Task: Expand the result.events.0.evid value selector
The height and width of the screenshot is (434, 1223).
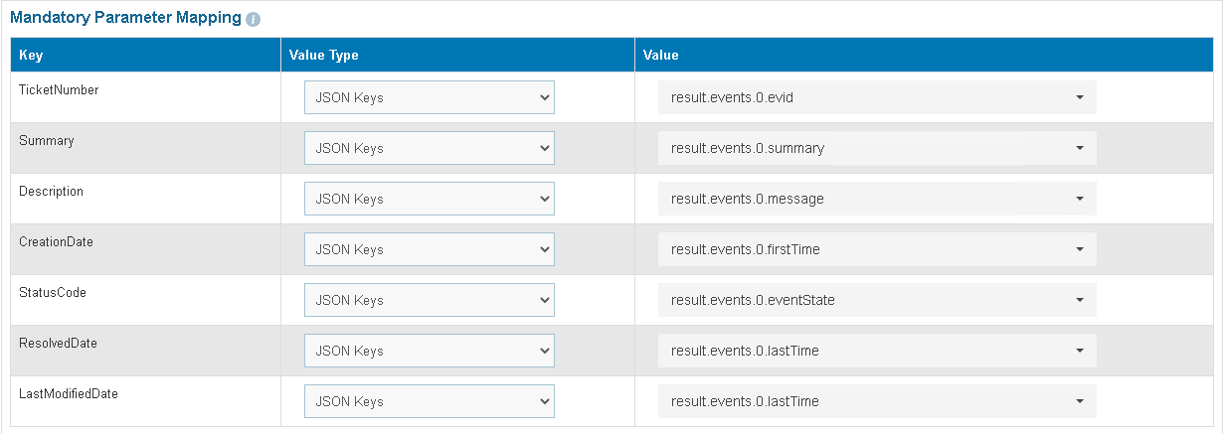Action: [877, 97]
